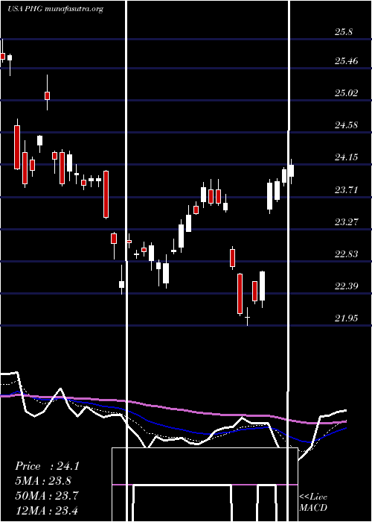Select the 24.58 price axis label
Viewport: 372px width, 522px height.
point(346,125)
